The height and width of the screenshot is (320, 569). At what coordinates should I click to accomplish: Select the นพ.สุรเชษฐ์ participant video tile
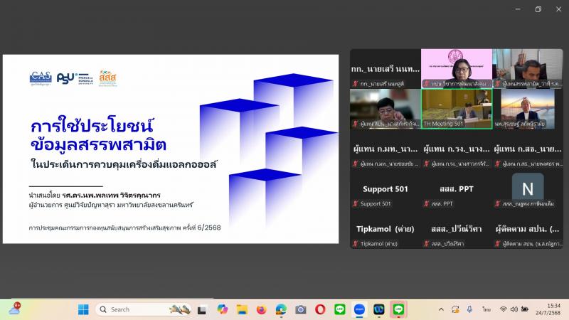click(528, 109)
